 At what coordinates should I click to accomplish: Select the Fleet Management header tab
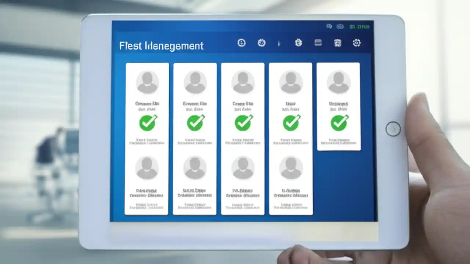[162, 45]
